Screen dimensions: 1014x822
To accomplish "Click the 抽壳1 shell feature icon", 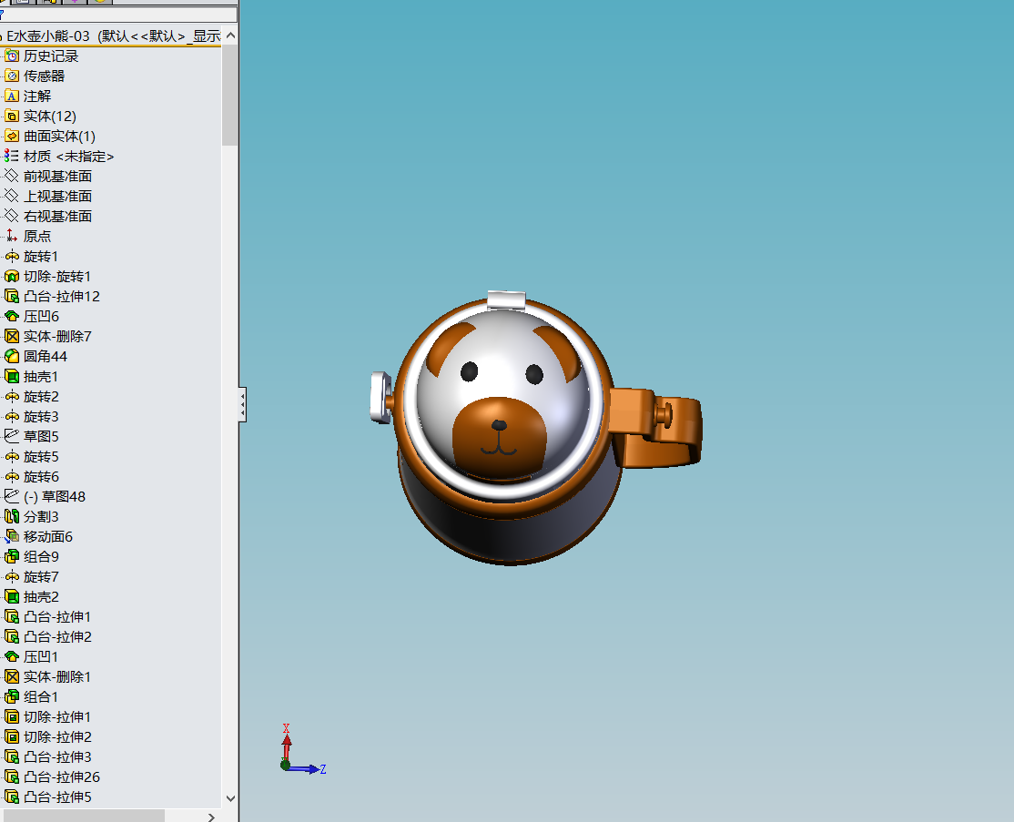I will [12, 376].
